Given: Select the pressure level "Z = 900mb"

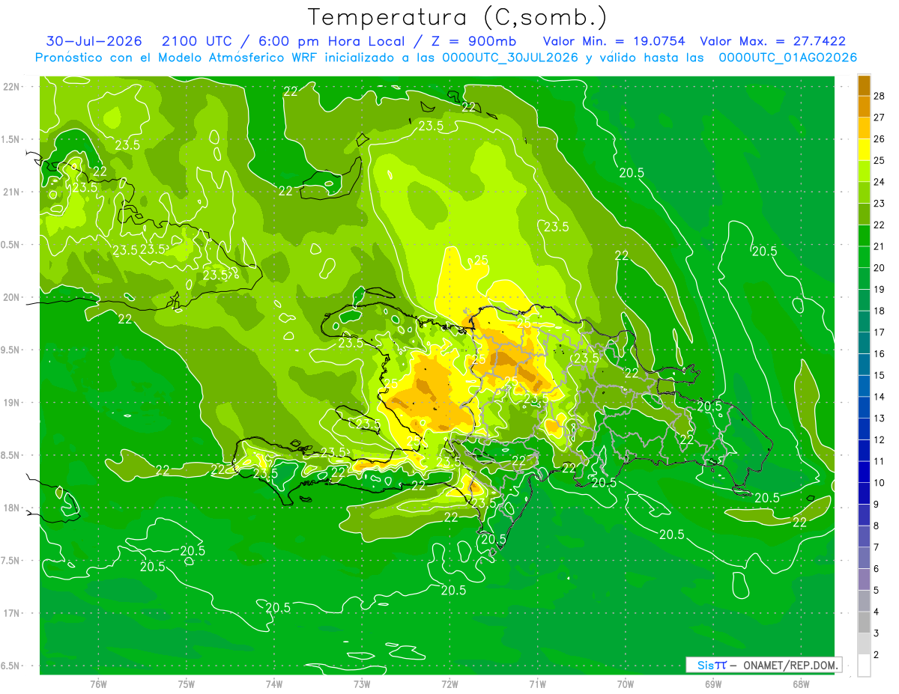Looking at the screenshot, I should coord(474,41).
